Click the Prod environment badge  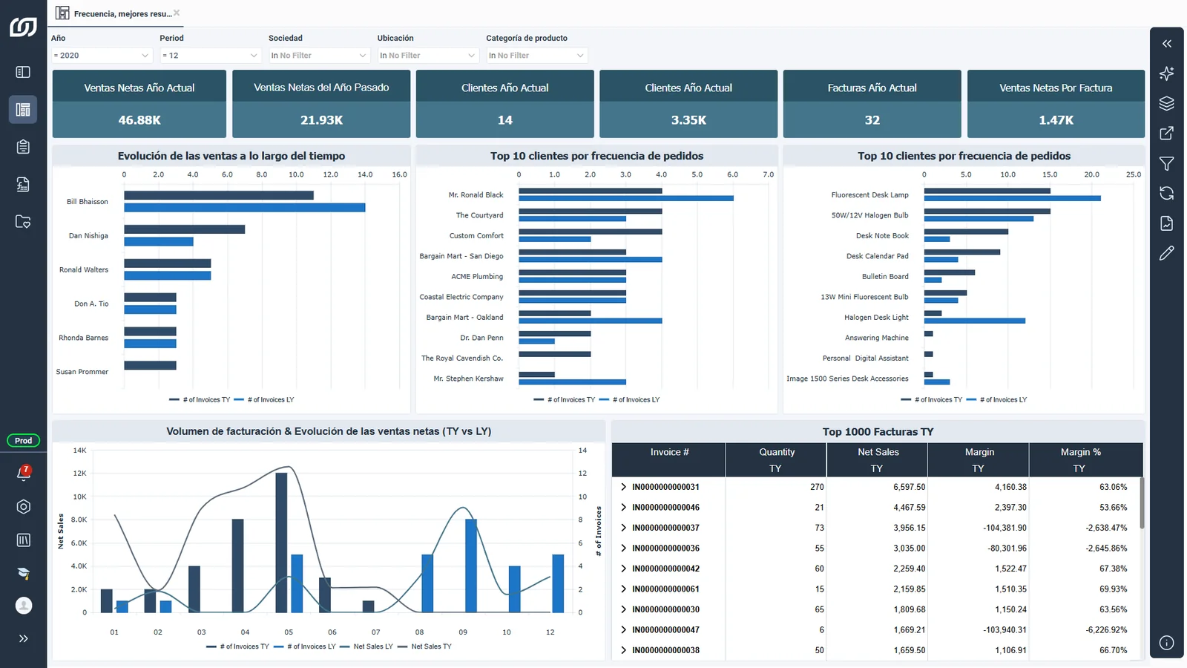(x=24, y=441)
